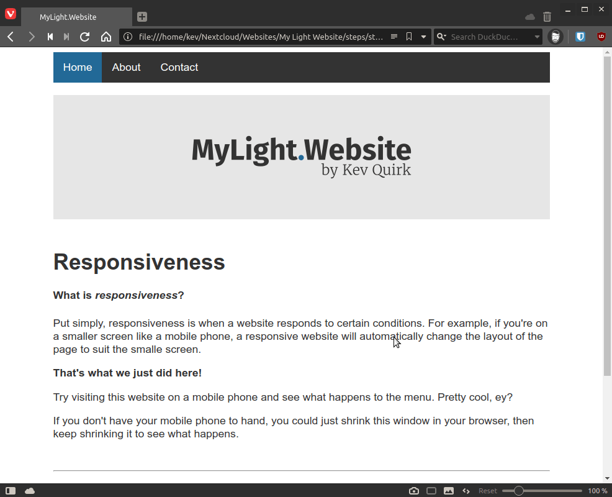612x497 pixels.
Task: Bookmark this page using the bookmark icon
Action: pos(408,37)
